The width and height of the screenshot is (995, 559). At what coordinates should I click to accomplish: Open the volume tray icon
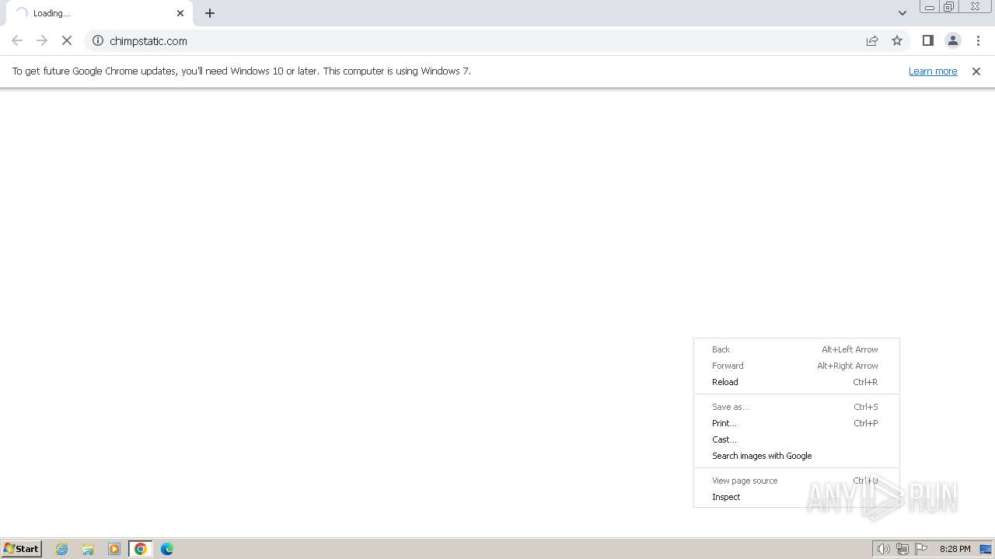pyautogui.click(x=884, y=549)
